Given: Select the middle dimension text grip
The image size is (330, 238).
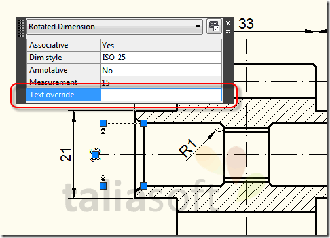Looking at the screenshot, I should coord(95,155).
